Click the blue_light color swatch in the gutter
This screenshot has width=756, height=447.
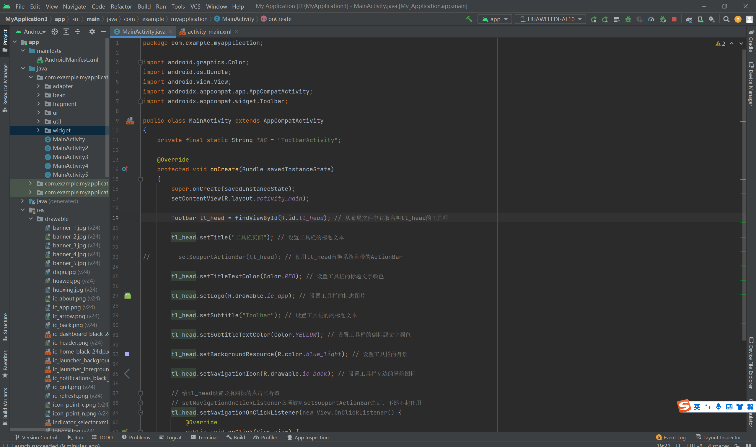[x=127, y=354]
